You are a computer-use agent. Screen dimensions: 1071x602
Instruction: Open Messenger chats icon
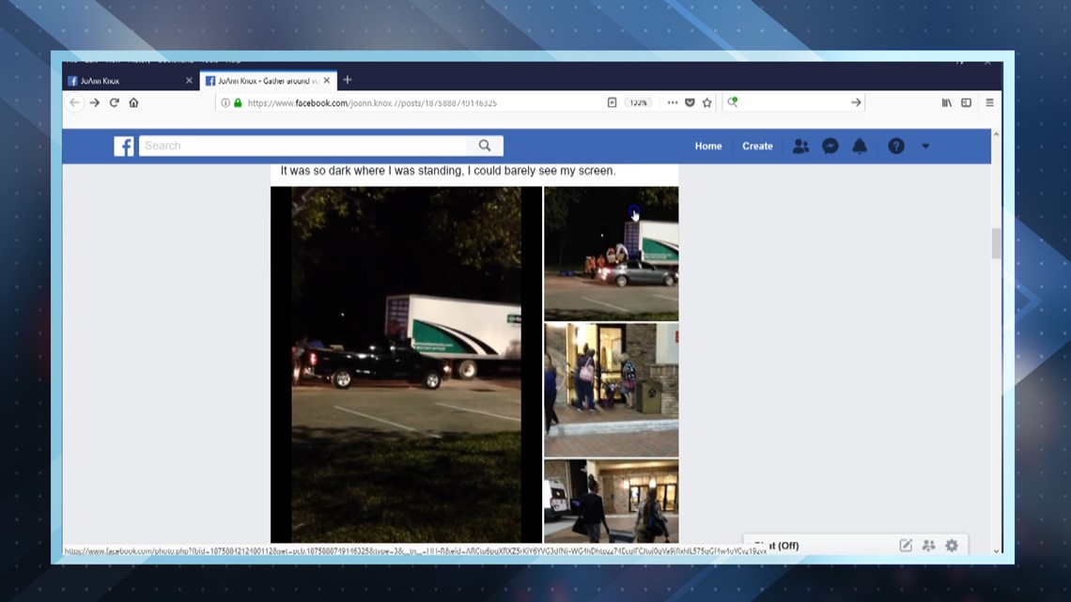[830, 146]
